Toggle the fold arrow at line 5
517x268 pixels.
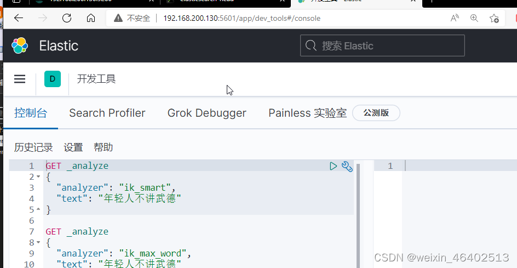38,209
